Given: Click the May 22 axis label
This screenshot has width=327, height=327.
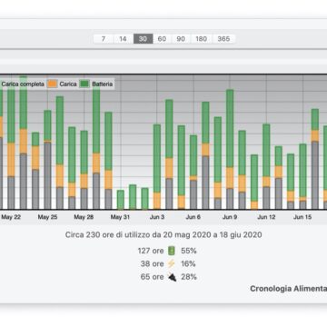Looking at the screenshot, I should coord(11,217).
